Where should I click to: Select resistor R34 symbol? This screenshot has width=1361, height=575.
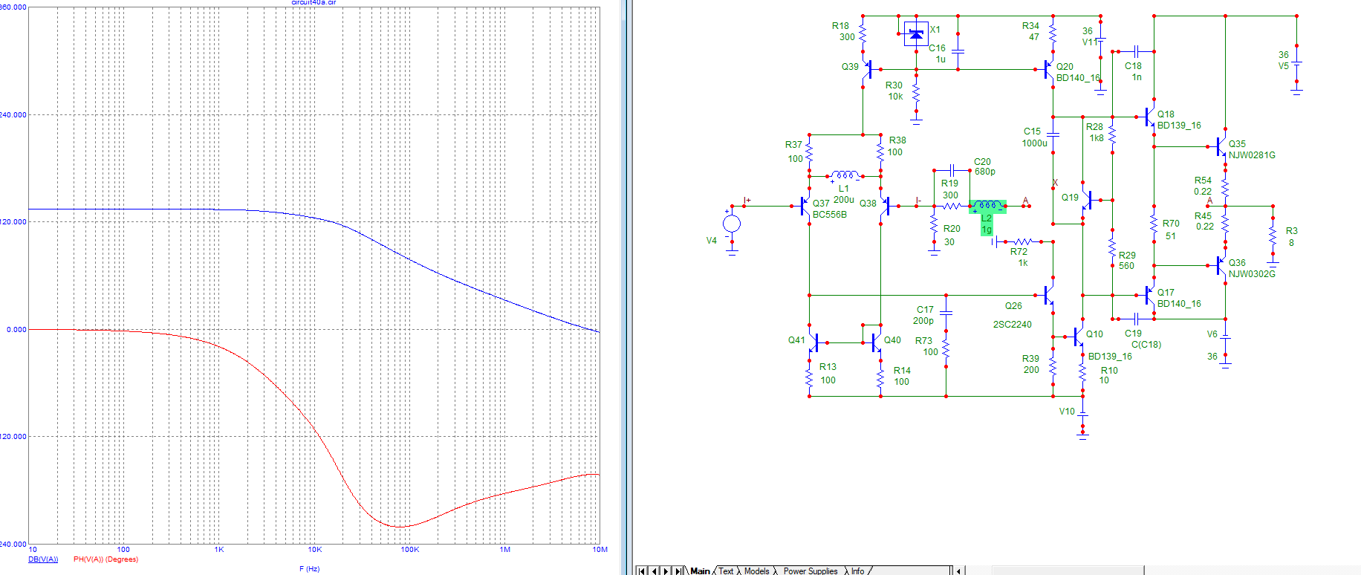1053,33
